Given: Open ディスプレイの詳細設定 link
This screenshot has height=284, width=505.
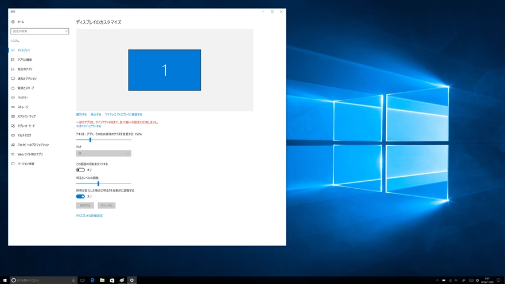Looking at the screenshot, I should [89, 216].
